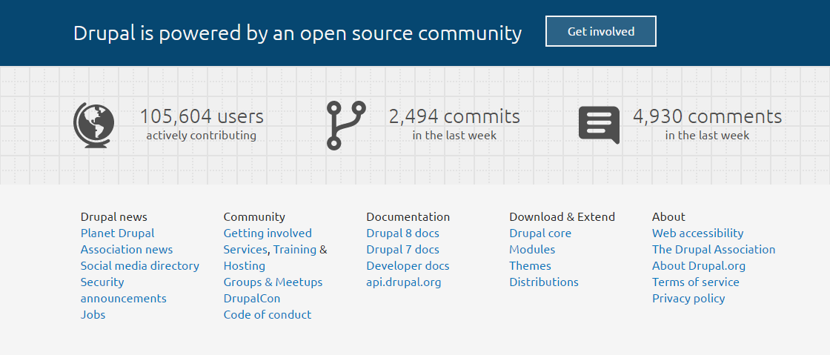Open the Getting involved link
This screenshot has width=830, height=355.
pyautogui.click(x=268, y=233)
